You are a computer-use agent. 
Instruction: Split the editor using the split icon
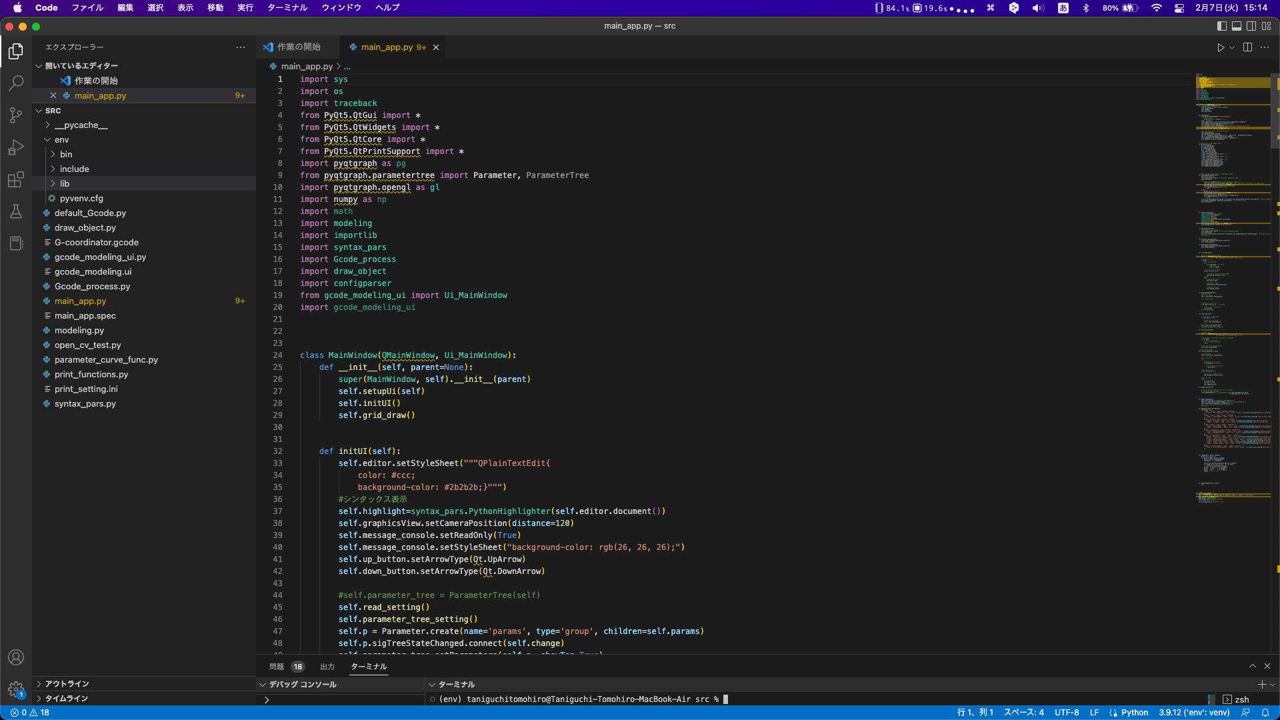click(1246, 47)
